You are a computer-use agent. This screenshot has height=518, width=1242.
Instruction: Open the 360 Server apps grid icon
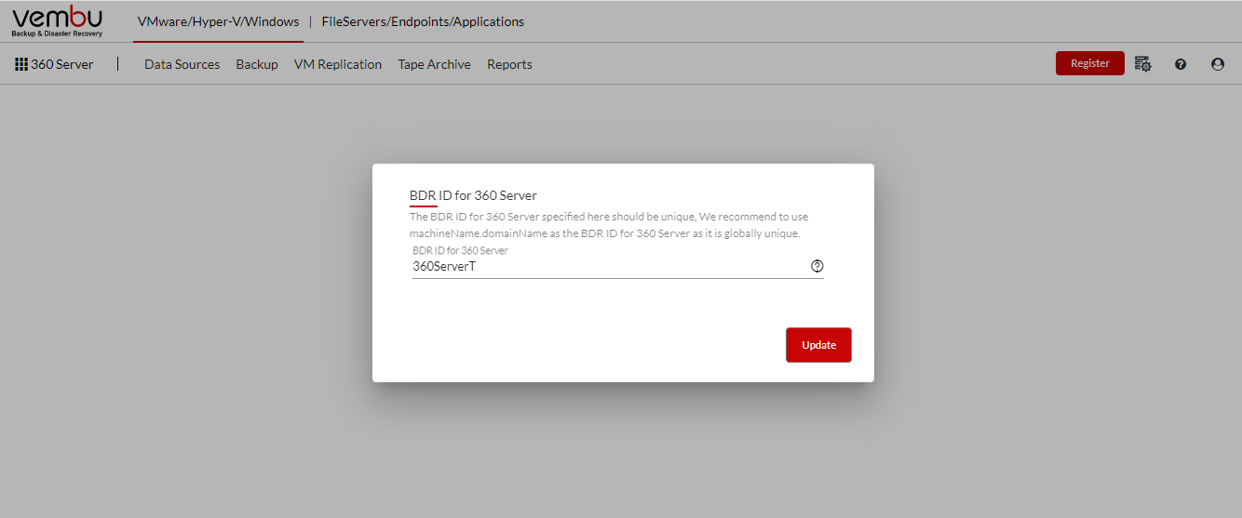pos(21,64)
